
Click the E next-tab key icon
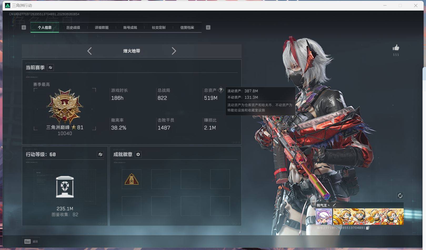(208, 27)
